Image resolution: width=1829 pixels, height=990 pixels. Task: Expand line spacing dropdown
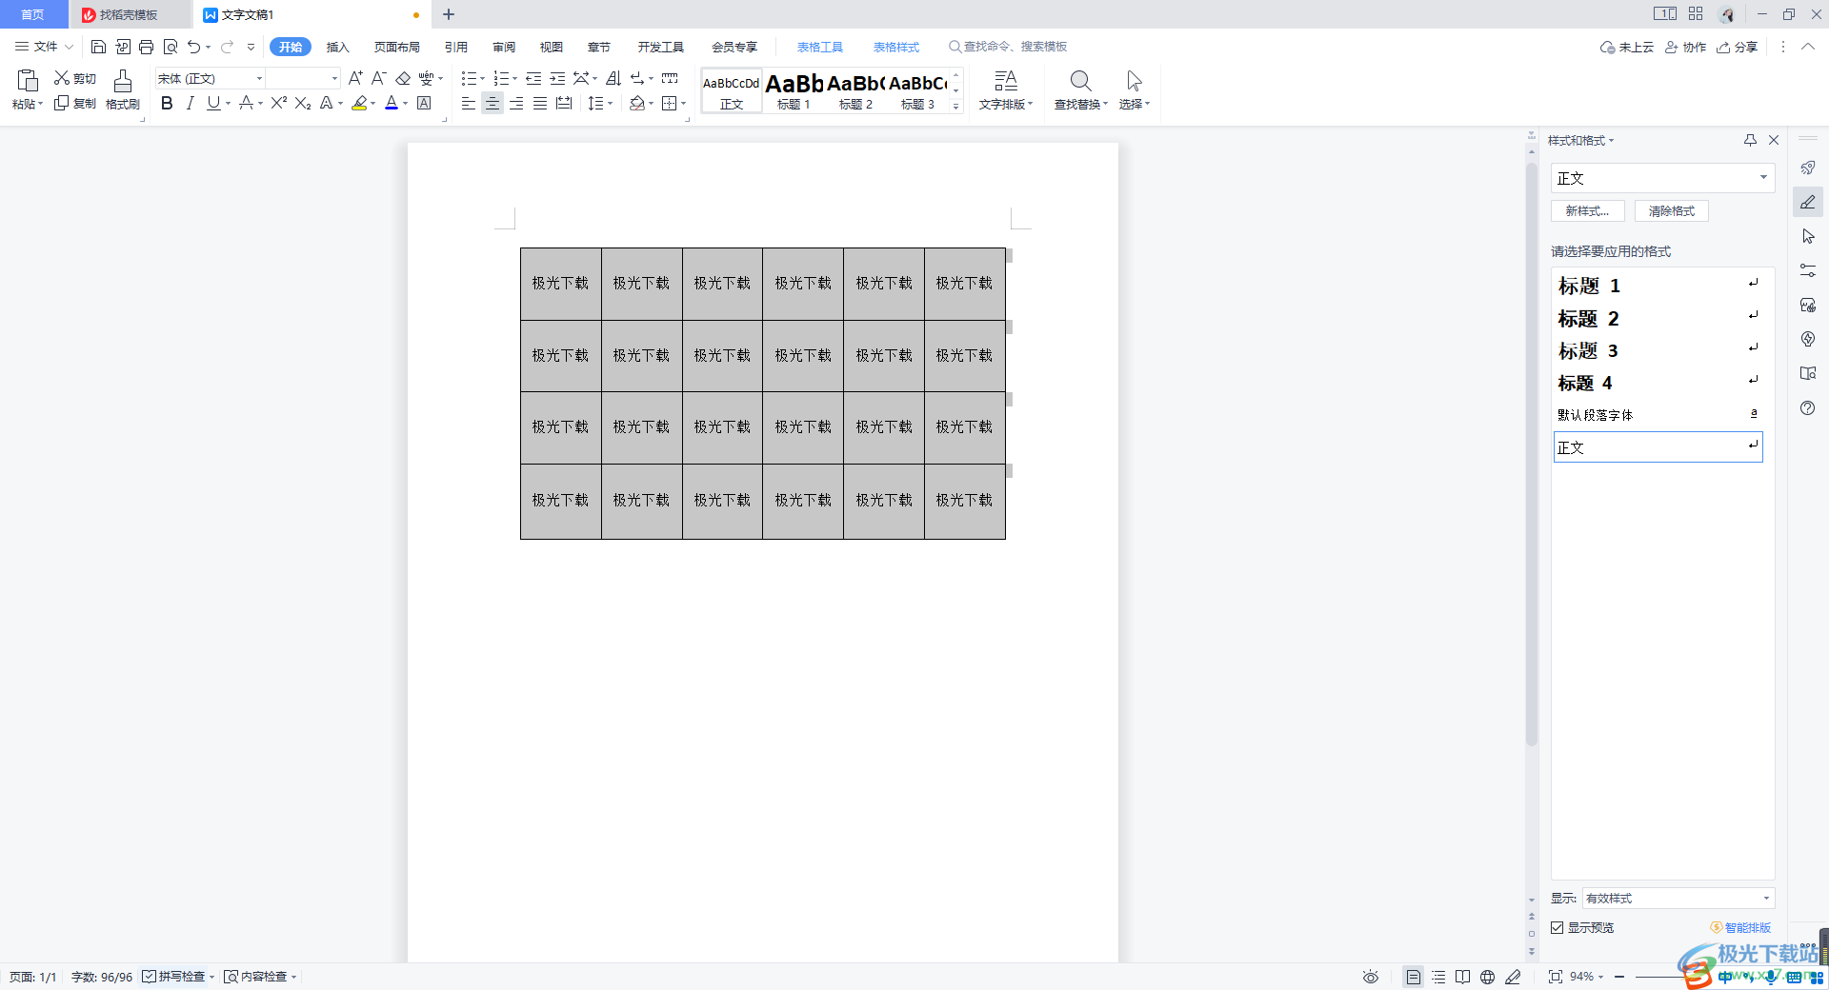pyautogui.click(x=610, y=104)
